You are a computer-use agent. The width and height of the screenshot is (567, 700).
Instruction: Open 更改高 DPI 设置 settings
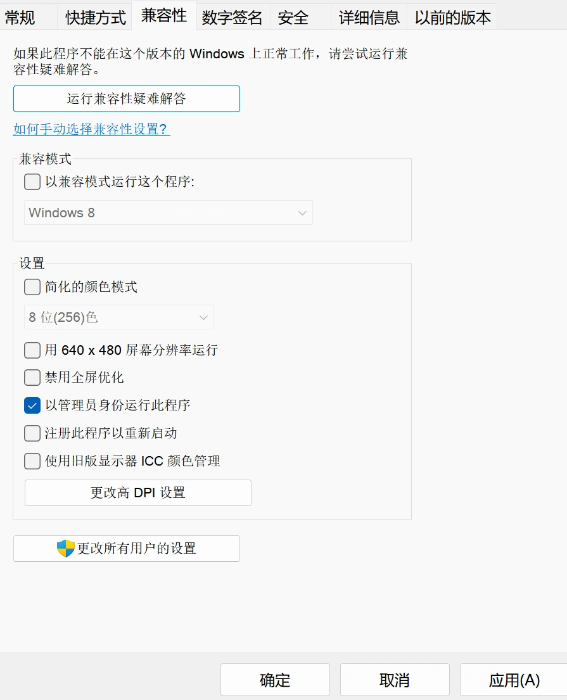click(137, 492)
